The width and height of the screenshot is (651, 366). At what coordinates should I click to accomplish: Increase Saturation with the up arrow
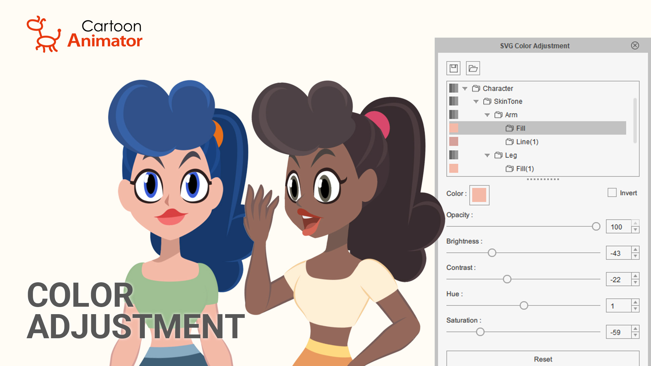click(x=635, y=329)
